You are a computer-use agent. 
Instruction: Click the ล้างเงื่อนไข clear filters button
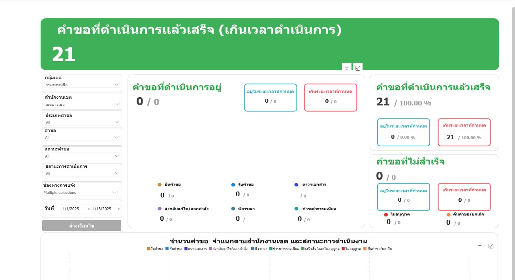[x=82, y=226]
